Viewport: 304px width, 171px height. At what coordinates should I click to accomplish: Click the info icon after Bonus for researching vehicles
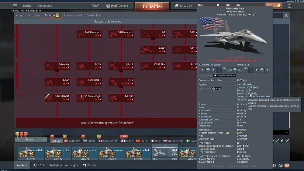[133, 123]
